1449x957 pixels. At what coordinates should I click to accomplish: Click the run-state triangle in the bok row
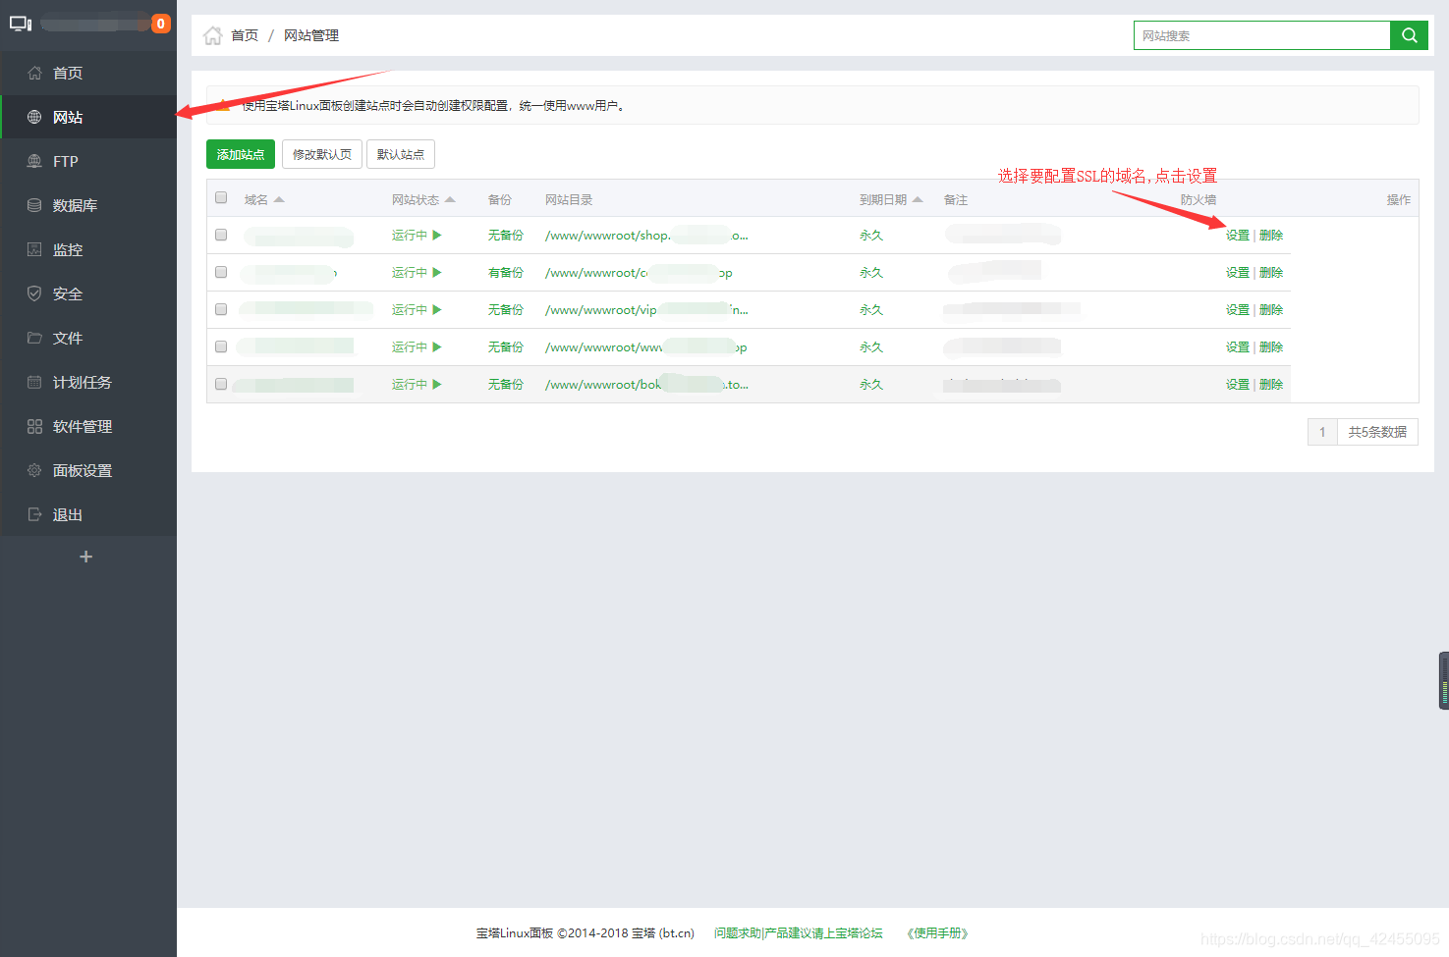tap(437, 384)
